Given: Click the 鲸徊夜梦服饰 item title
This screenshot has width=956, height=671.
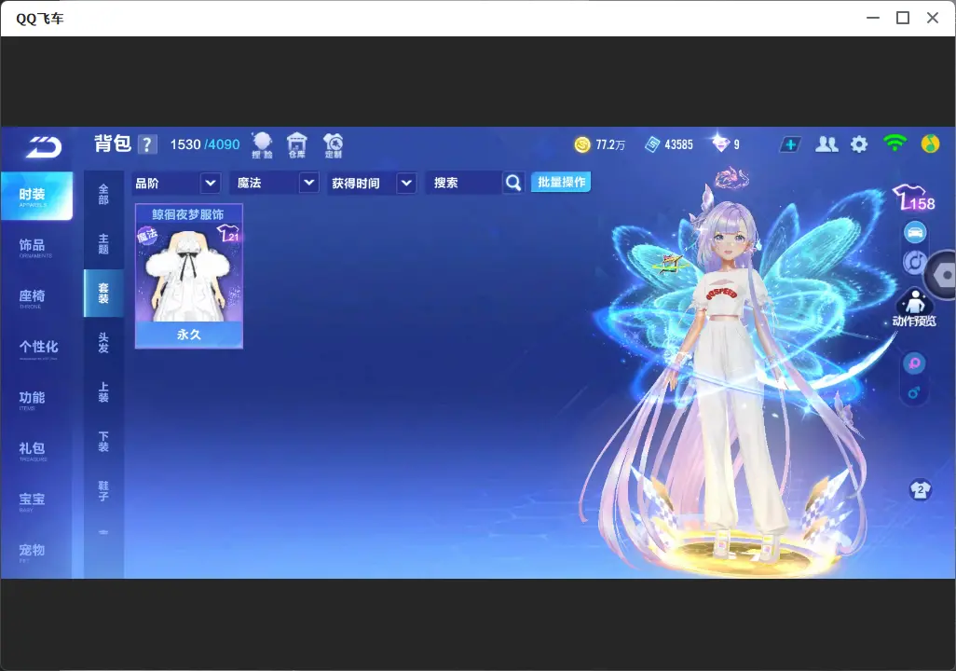Looking at the screenshot, I should point(188,214).
